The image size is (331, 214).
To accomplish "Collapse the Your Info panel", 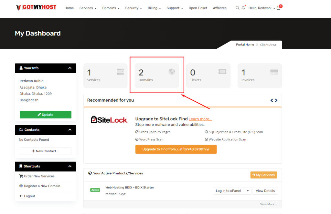I will (x=69, y=68).
